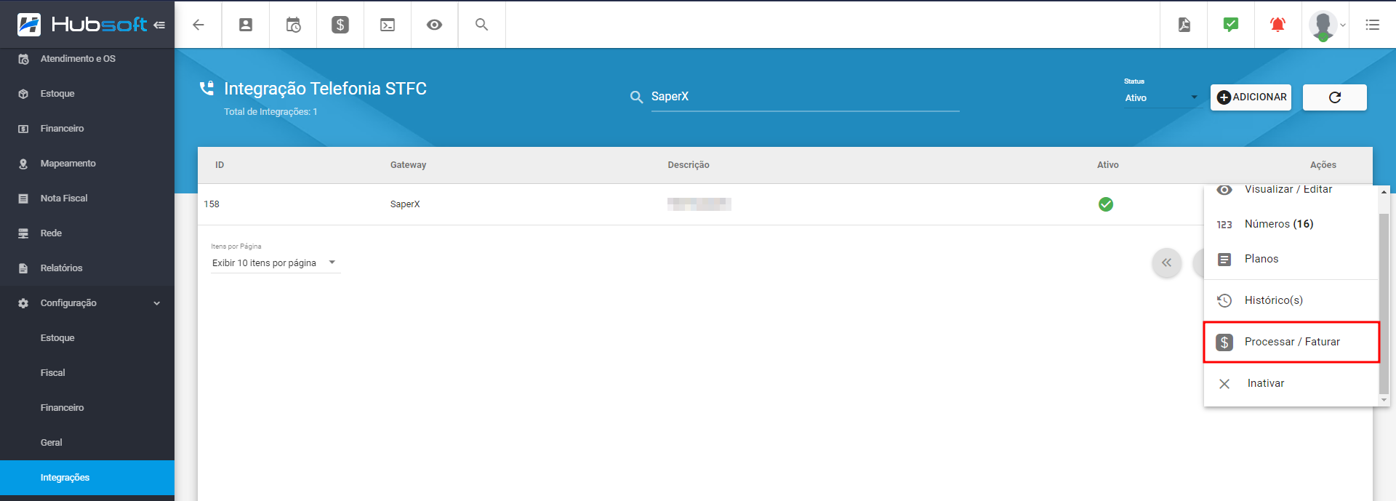Open the Status Ativo dropdown
The height and width of the screenshot is (501, 1396).
[x=1161, y=97]
